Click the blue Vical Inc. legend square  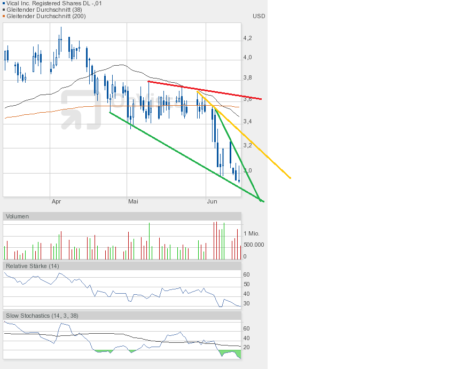tap(3, 3)
